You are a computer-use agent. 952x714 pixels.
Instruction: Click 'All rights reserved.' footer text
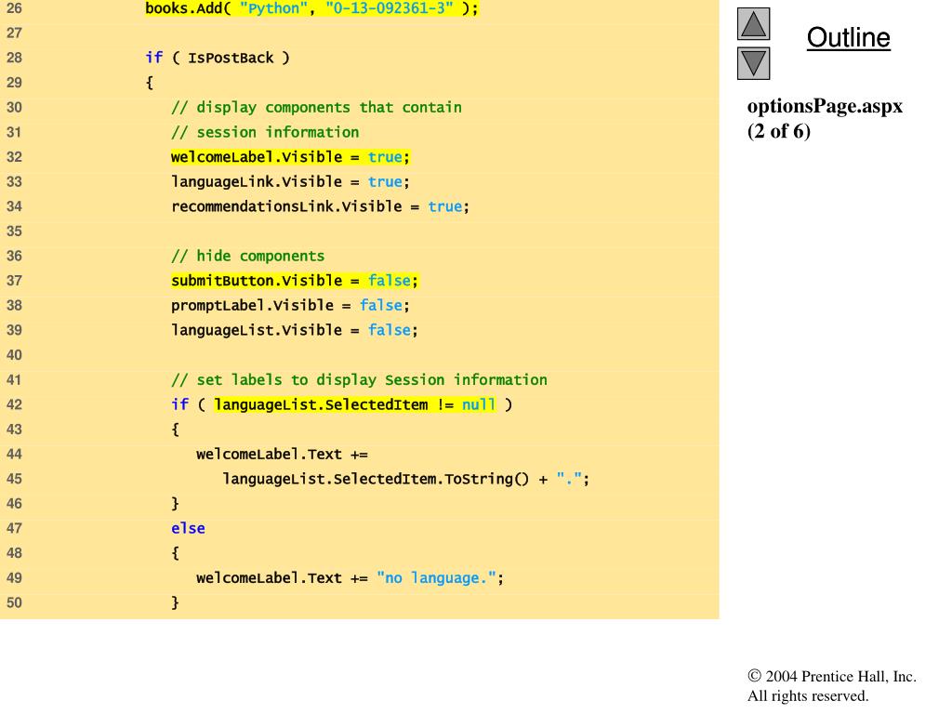[808, 695]
